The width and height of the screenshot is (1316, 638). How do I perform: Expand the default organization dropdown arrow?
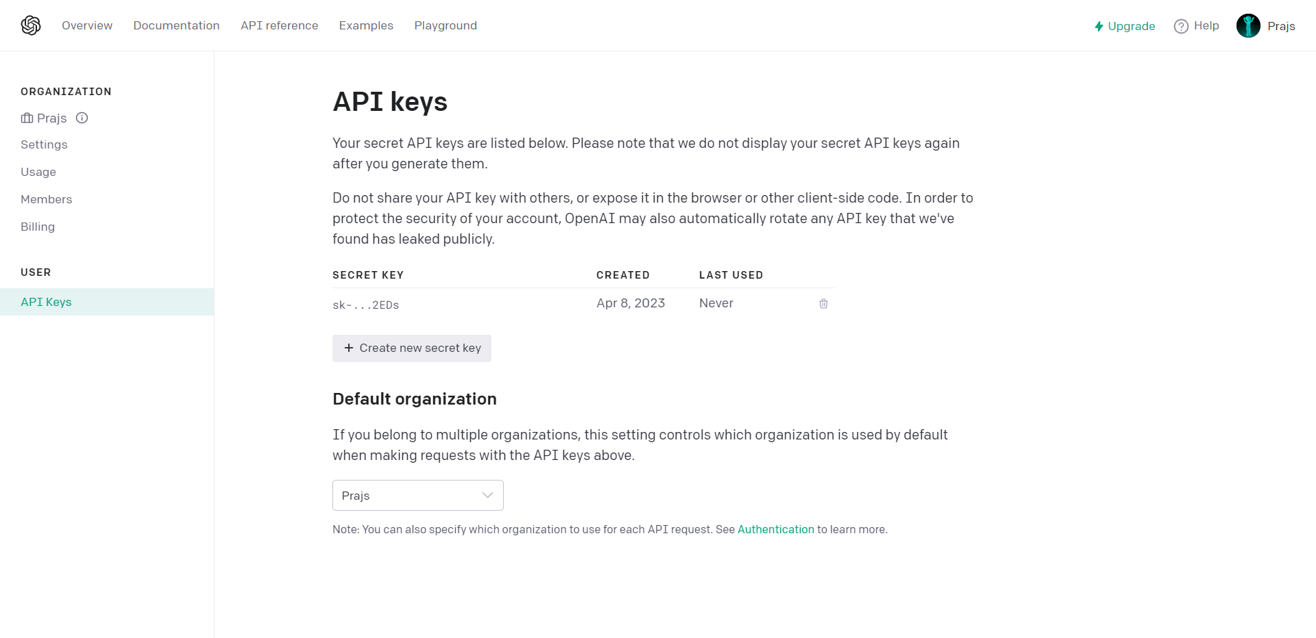[x=488, y=495]
